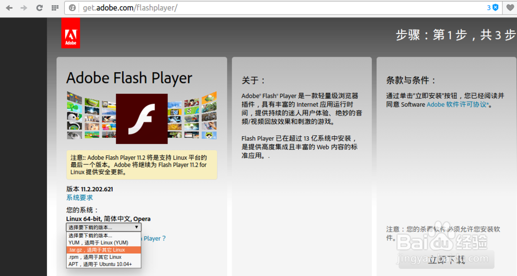Go back using the browser back arrow
517x276 pixels.
[x=9, y=8]
